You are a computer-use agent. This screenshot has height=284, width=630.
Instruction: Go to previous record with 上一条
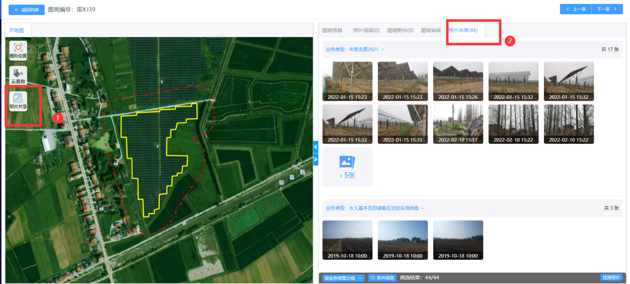click(x=576, y=9)
